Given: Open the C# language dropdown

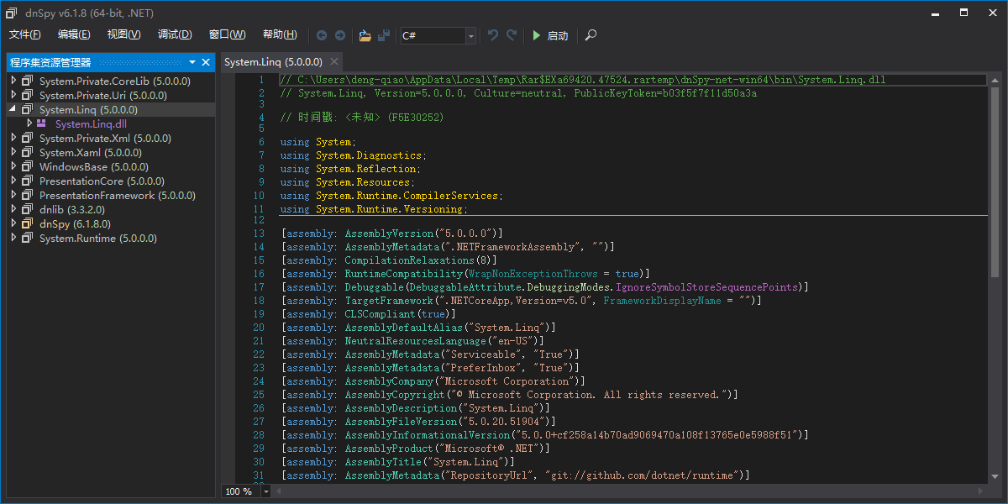Looking at the screenshot, I should click(x=470, y=35).
